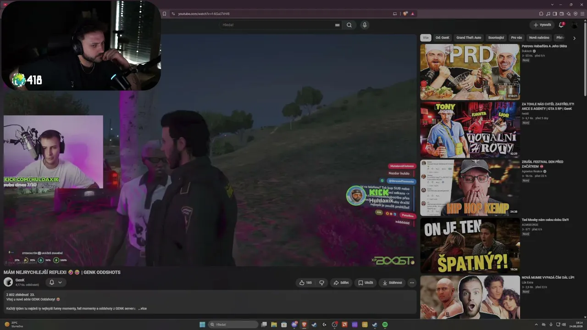Image resolution: width=587 pixels, height=330 pixels.
Task: Click the "Uložit" save button
Action: pyautogui.click(x=365, y=283)
